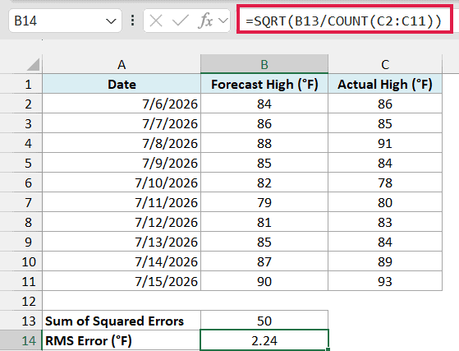This screenshot has width=459, height=351.
Task: Click actual value 93 in row 11
Action: (385, 281)
